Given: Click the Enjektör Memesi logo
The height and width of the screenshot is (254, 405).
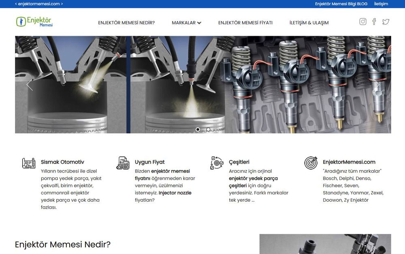Looking at the screenshot, I should point(34,22).
